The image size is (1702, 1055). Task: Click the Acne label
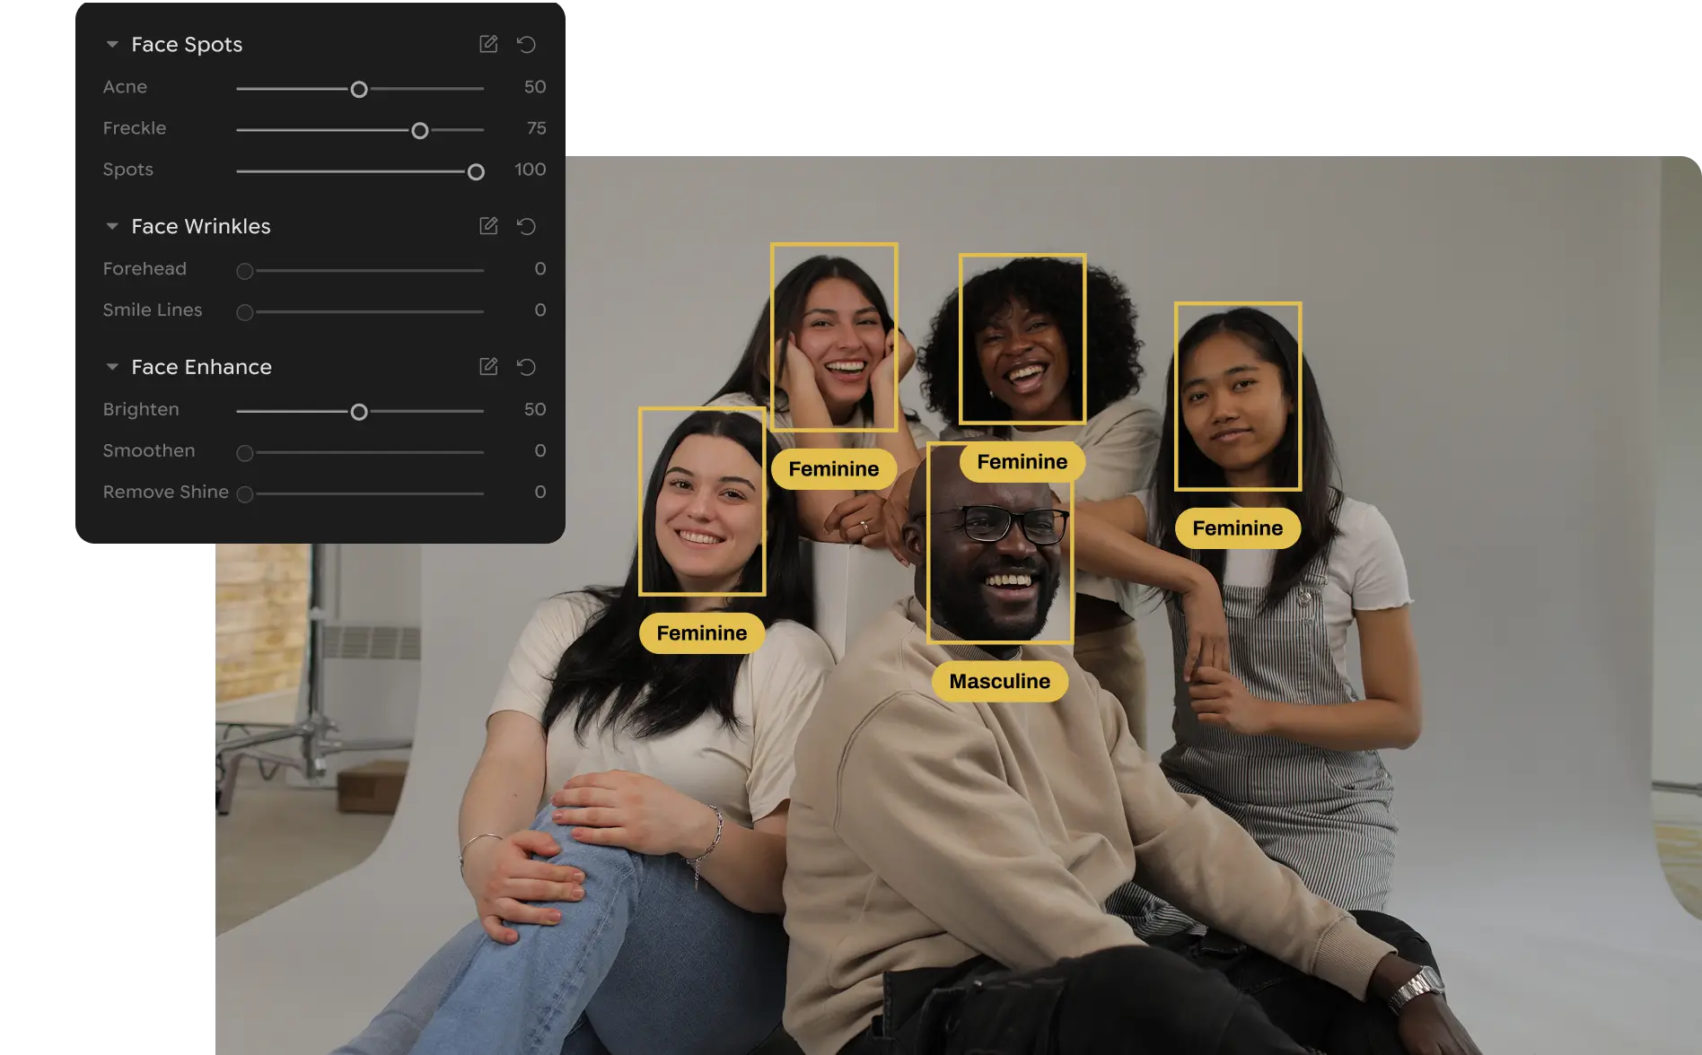pyautogui.click(x=125, y=87)
